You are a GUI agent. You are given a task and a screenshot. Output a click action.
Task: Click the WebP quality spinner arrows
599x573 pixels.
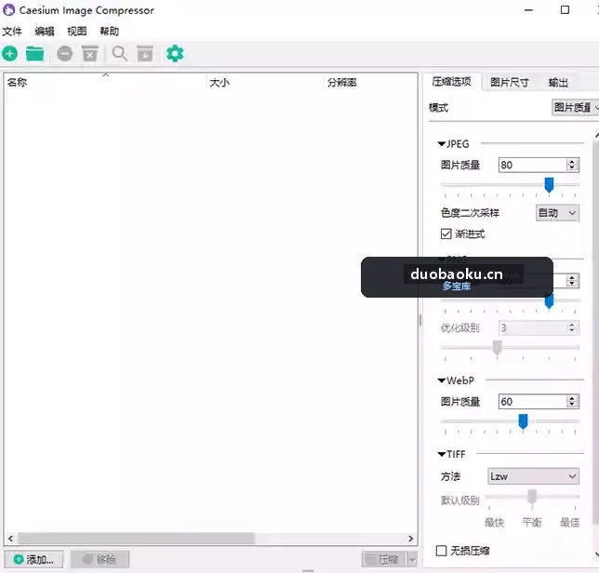(x=572, y=402)
